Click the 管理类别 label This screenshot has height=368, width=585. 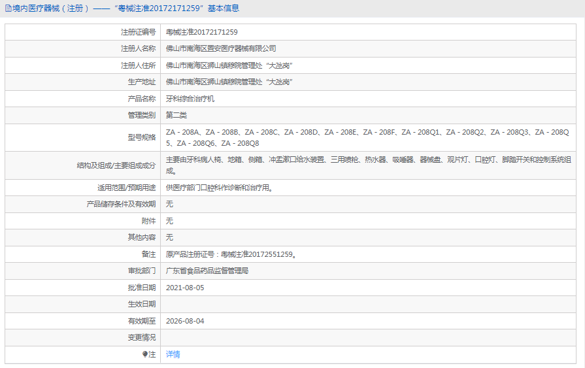(x=142, y=115)
